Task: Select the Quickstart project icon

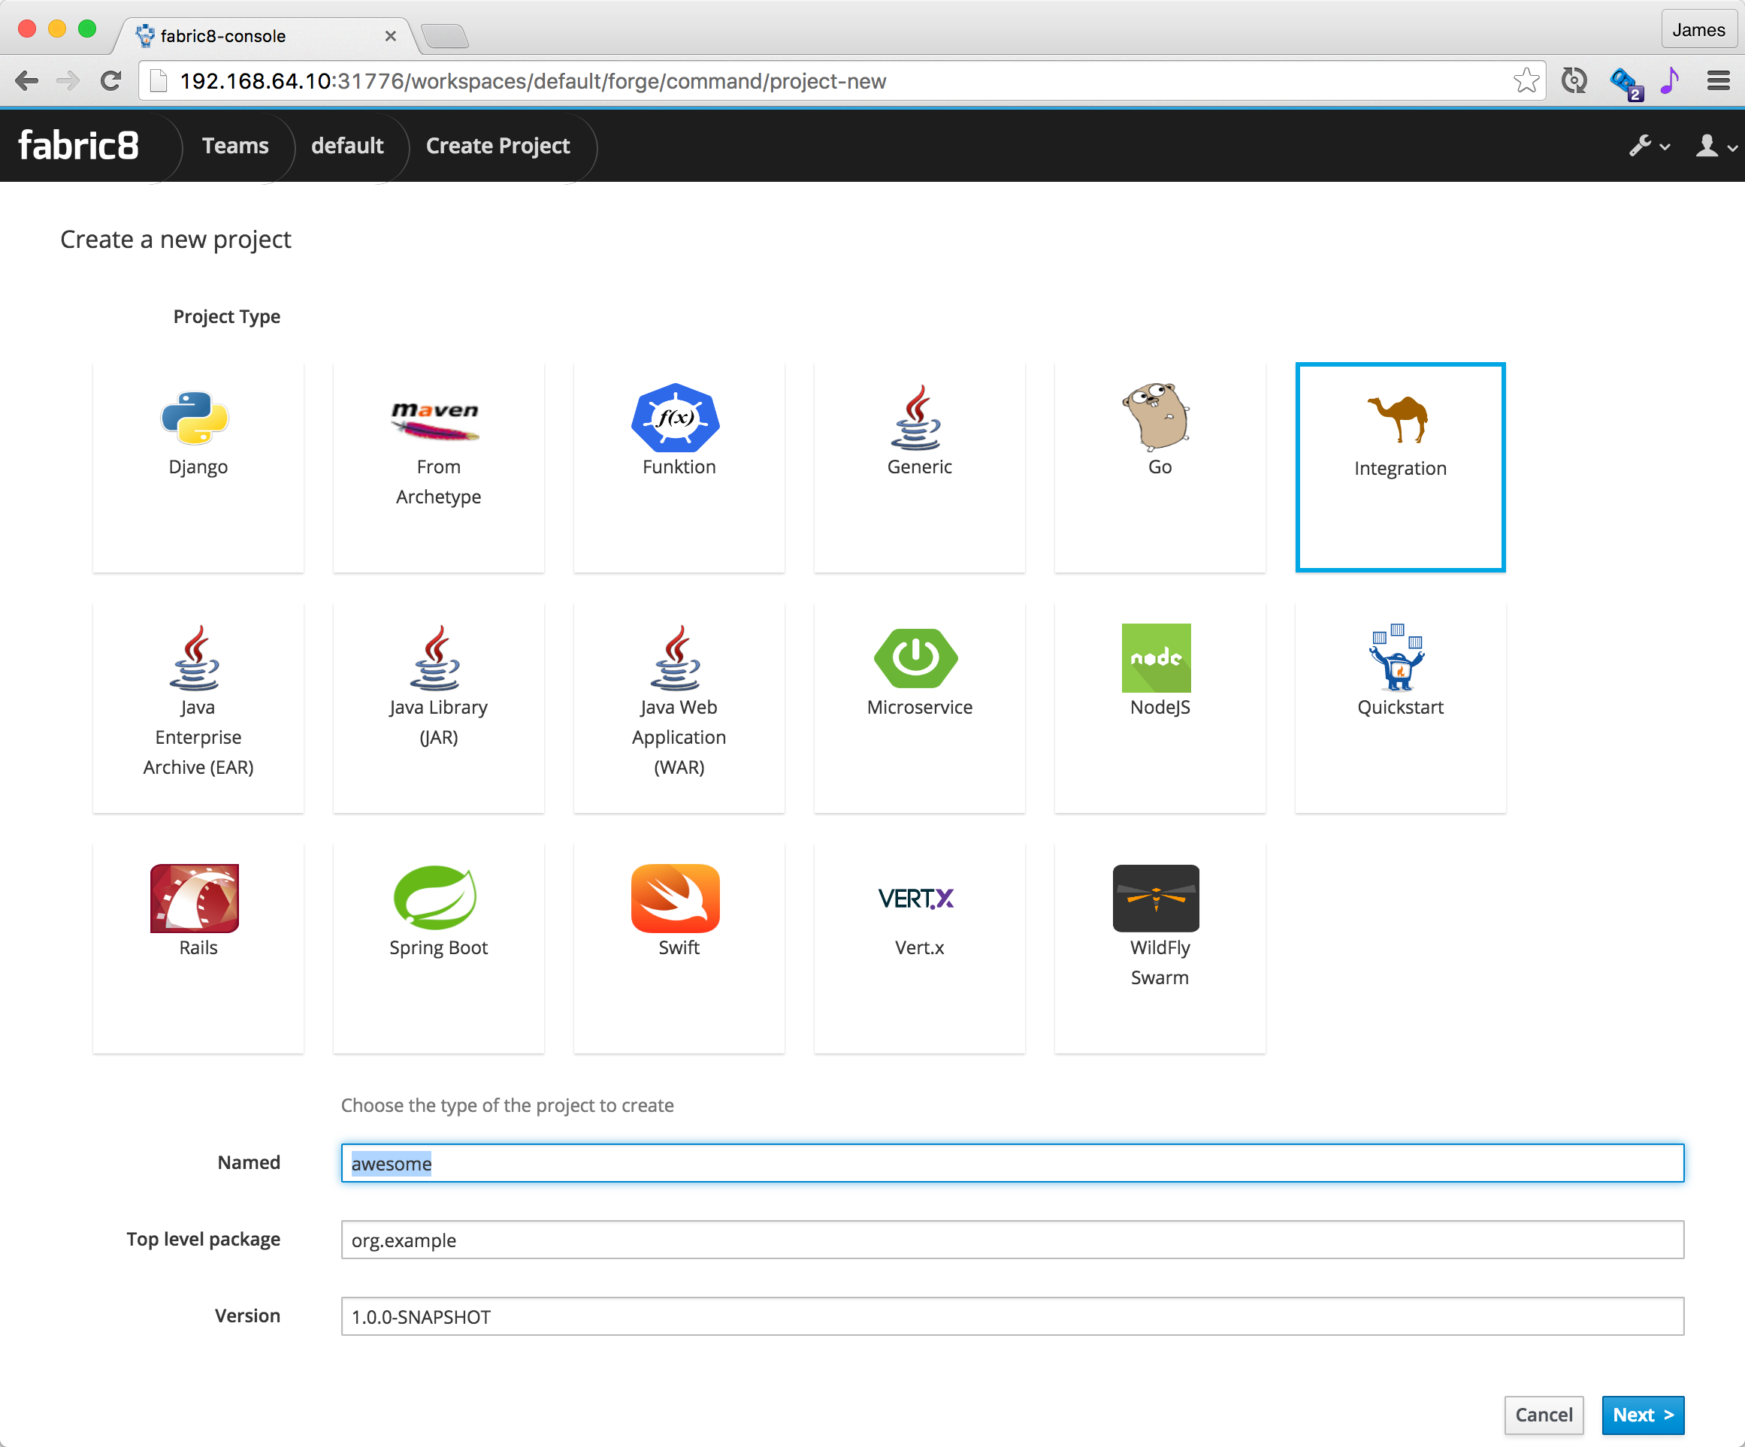Action: click(x=1398, y=657)
